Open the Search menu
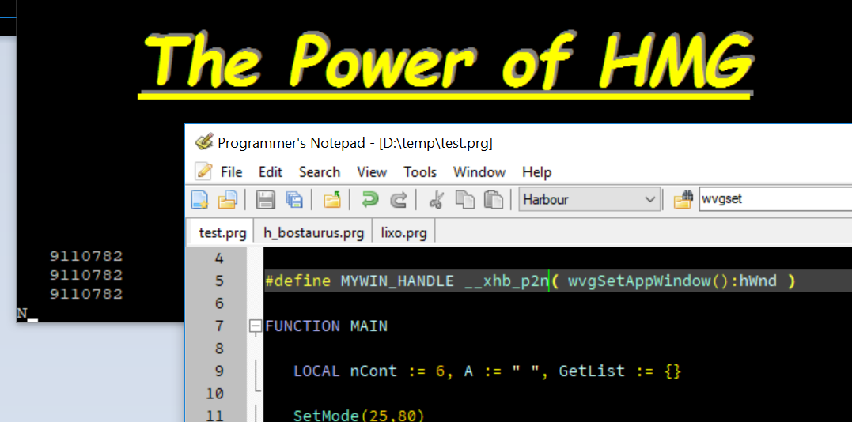 coord(319,172)
